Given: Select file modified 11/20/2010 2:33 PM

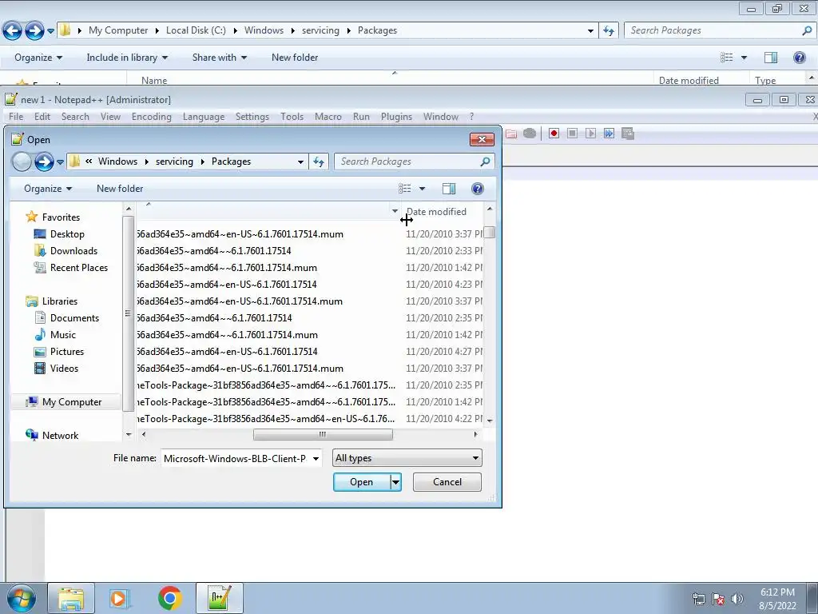Looking at the screenshot, I should [x=310, y=250].
